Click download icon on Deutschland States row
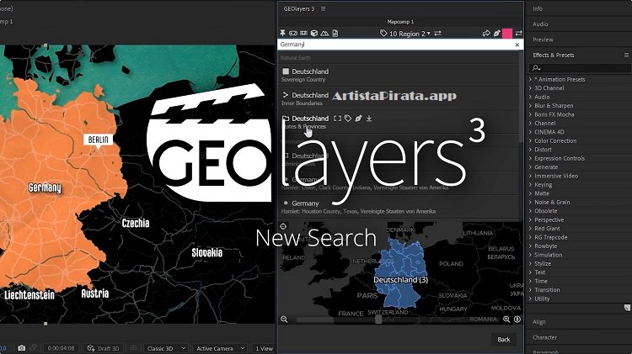The image size is (632, 354). coord(369,119)
